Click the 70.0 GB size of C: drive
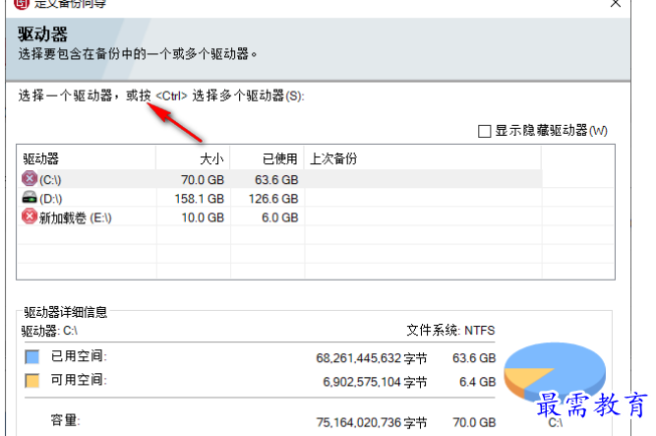 point(202,179)
